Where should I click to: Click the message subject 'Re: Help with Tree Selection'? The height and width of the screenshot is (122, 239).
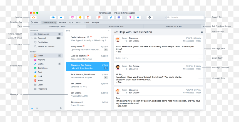[133, 32]
